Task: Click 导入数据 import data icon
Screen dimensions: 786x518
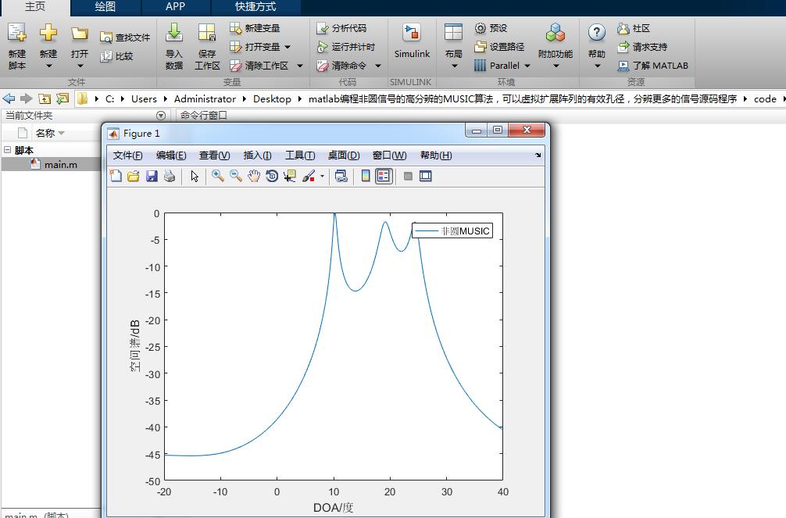Action: [174, 33]
